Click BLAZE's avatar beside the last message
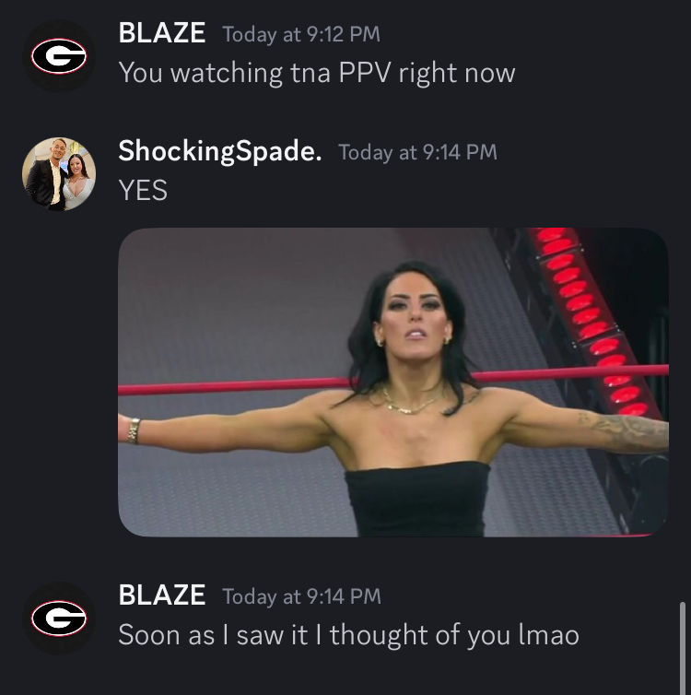Viewport: 691px width, 695px height. click(x=59, y=618)
